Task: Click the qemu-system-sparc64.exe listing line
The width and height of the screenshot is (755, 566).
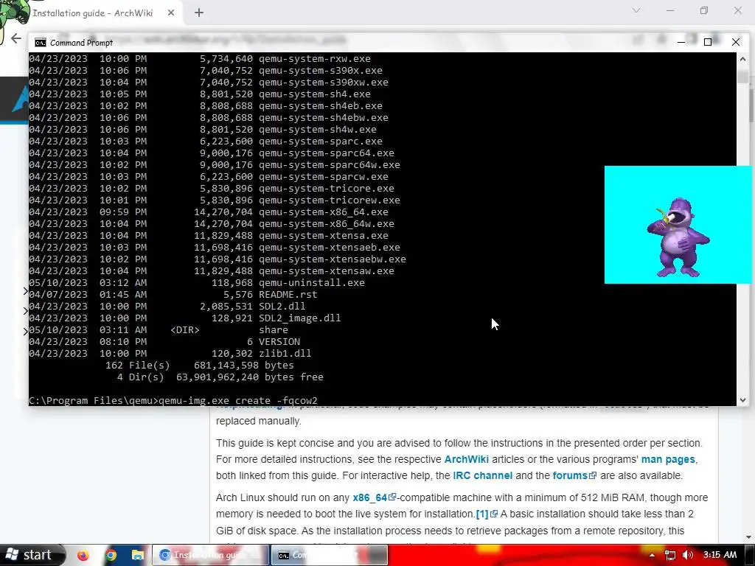Action: click(212, 153)
